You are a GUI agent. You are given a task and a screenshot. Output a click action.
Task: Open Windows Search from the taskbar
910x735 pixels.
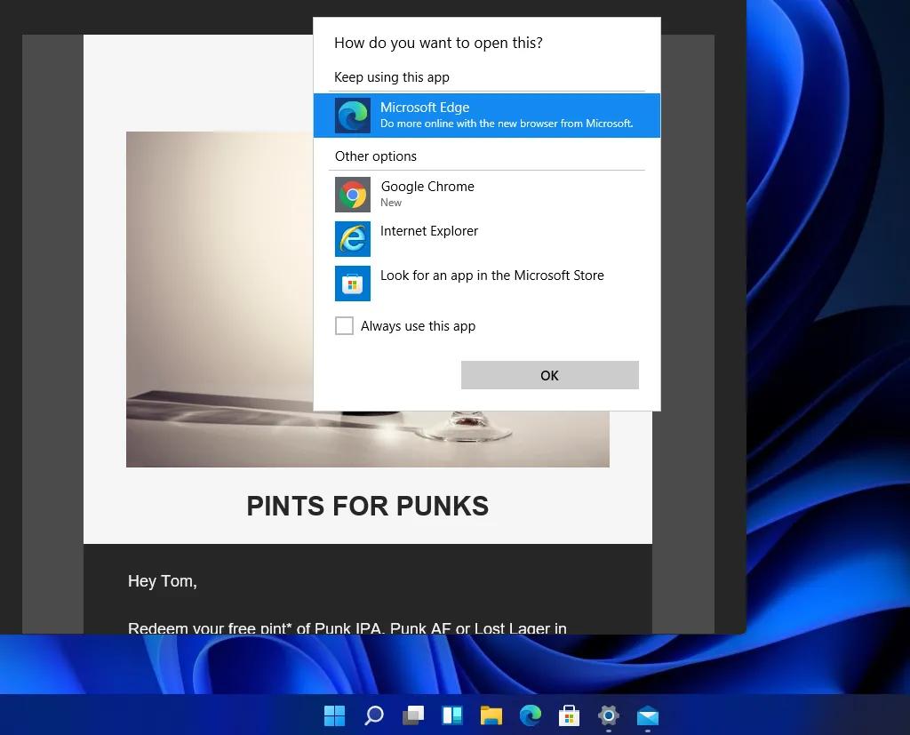[x=373, y=715]
